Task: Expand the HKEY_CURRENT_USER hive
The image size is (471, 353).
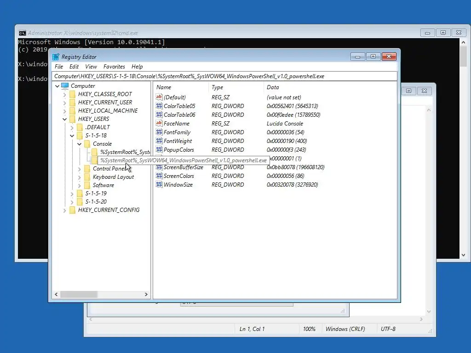Action: point(64,102)
